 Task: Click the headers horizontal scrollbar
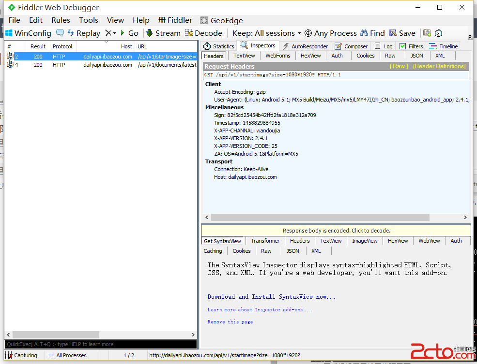(320, 217)
